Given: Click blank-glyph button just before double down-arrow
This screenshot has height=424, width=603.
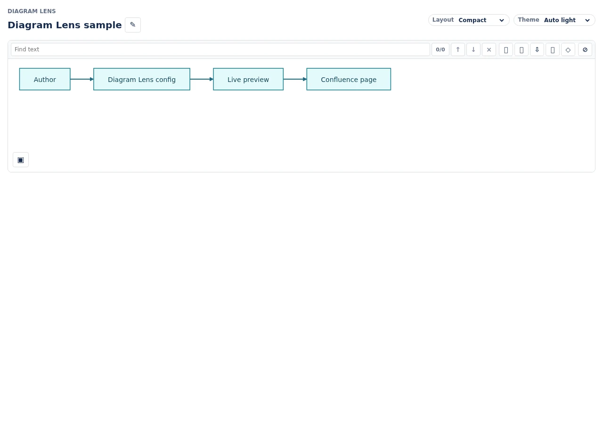Looking at the screenshot, I should (522, 49).
